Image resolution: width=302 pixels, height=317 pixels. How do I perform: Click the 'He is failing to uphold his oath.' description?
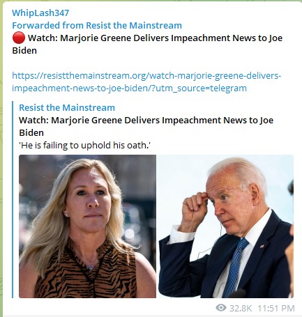click(84, 146)
